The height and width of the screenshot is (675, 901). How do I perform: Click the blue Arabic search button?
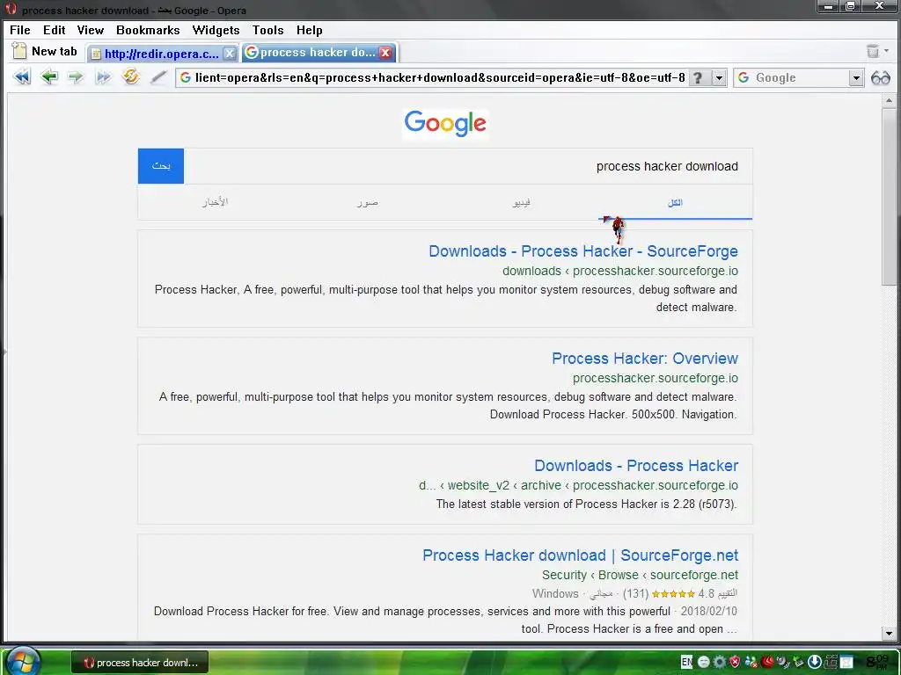click(x=161, y=166)
